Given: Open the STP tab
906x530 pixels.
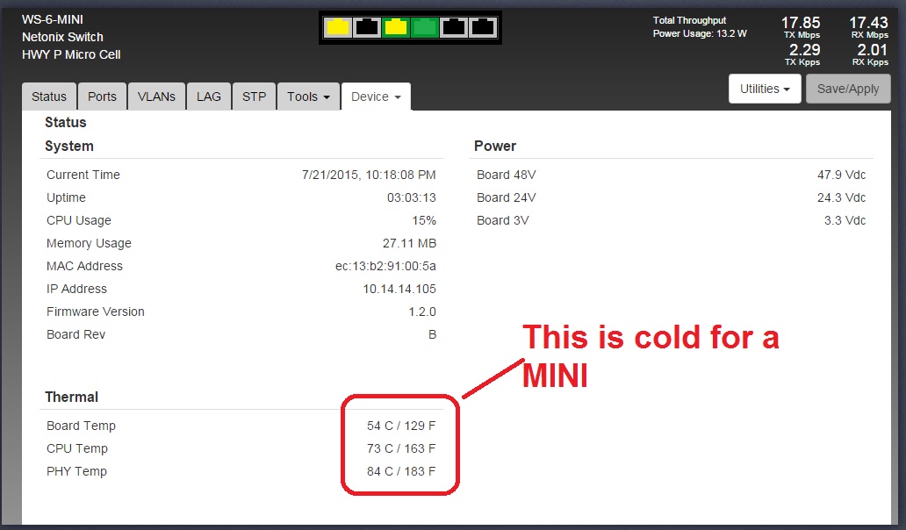Looking at the screenshot, I should click(254, 97).
